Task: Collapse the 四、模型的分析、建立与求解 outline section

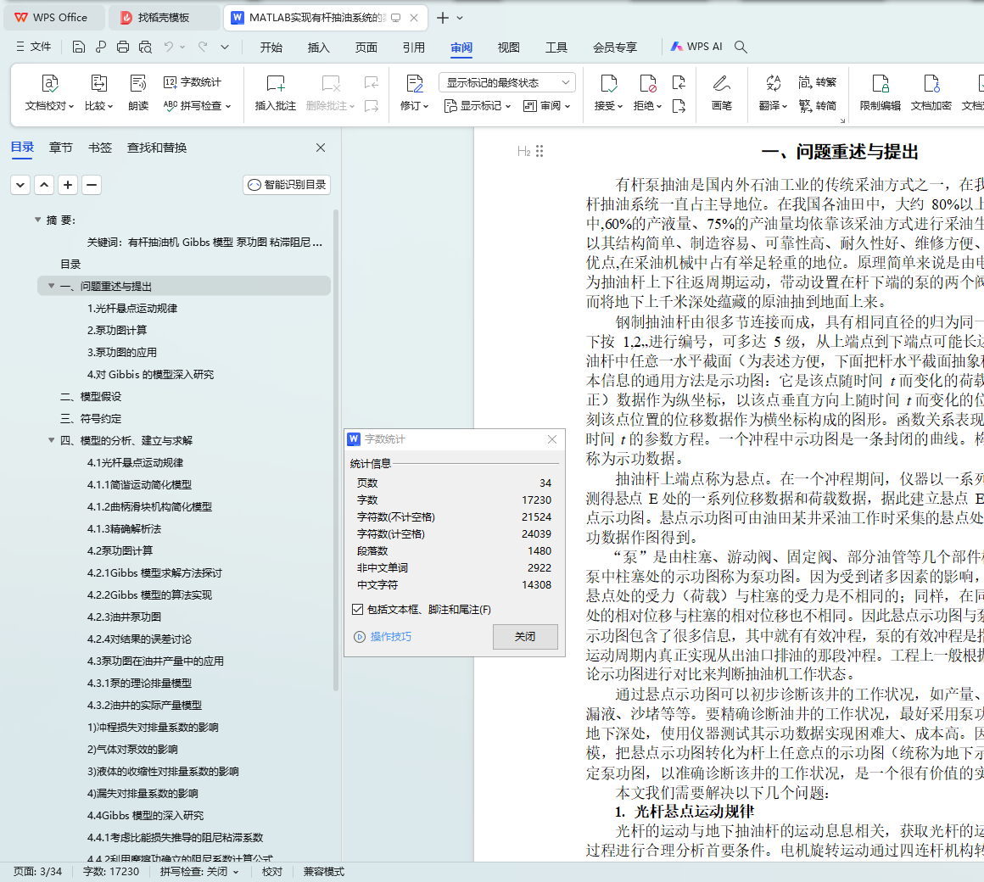Action: (x=52, y=441)
